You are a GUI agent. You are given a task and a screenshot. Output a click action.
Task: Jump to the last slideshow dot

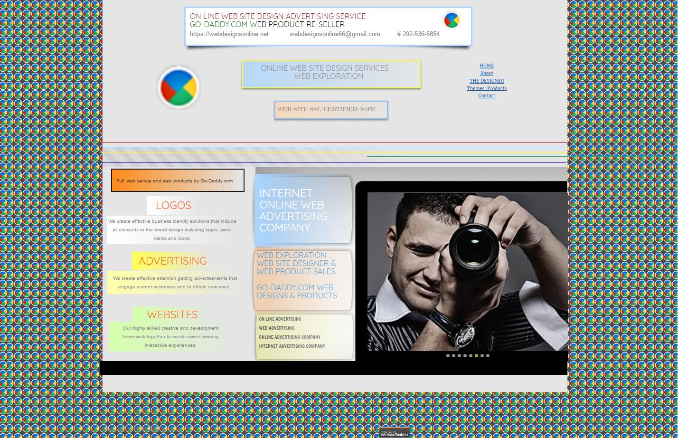488,355
